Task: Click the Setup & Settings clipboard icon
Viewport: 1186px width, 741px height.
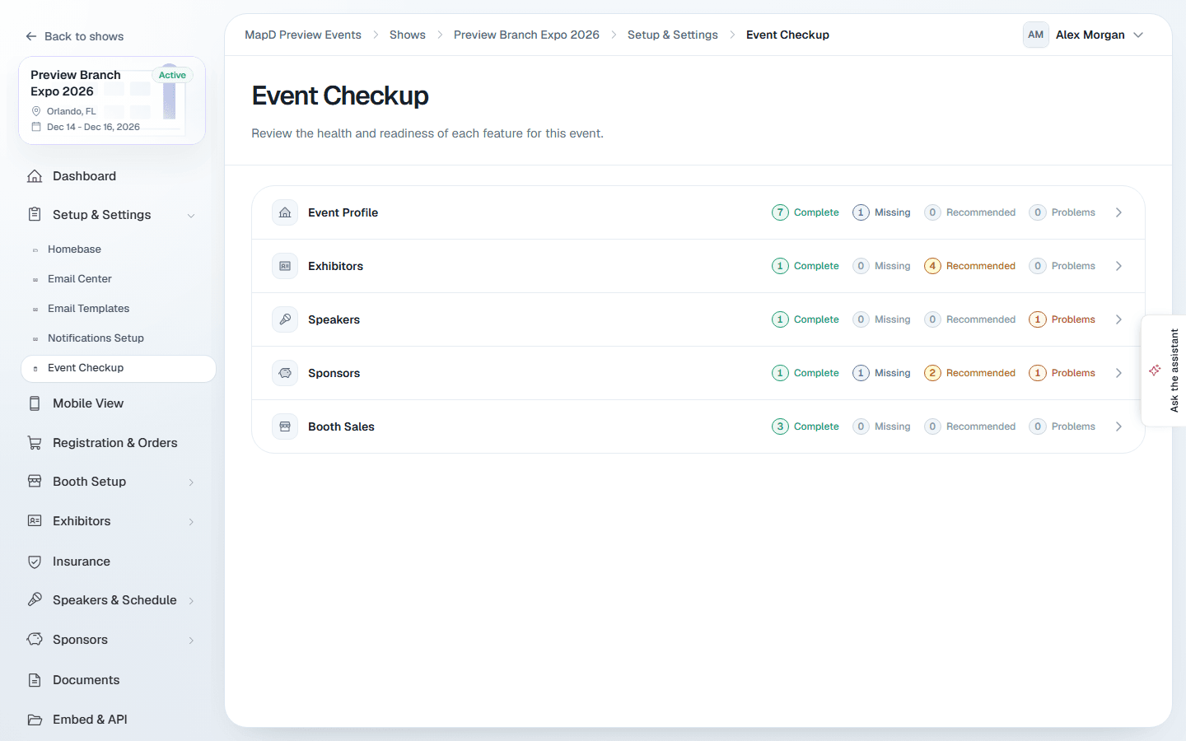Action: tap(35, 214)
